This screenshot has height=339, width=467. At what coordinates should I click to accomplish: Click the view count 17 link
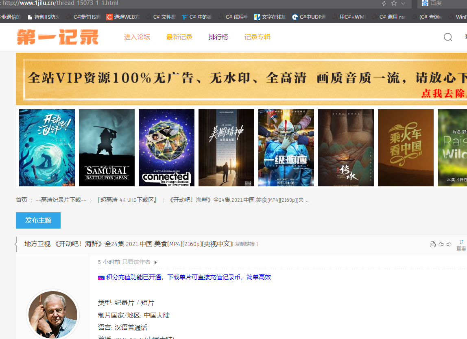(462, 241)
